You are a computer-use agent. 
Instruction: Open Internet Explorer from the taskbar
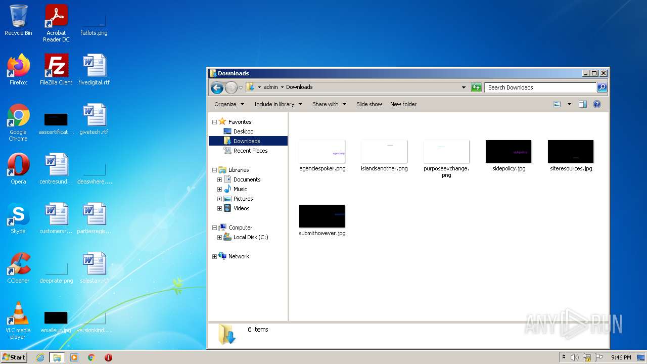click(x=40, y=357)
